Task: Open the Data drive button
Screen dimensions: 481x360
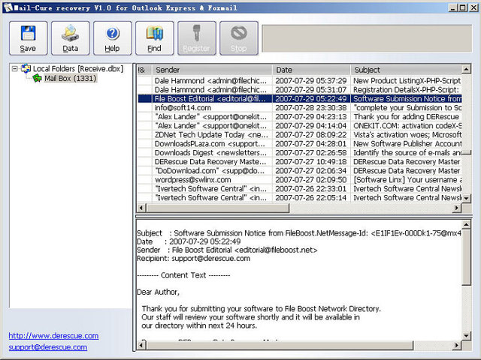Action: tap(70, 38)
